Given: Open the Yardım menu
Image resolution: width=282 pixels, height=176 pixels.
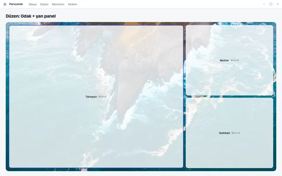Looking at the screenshot, I should (x=72, y=4).
